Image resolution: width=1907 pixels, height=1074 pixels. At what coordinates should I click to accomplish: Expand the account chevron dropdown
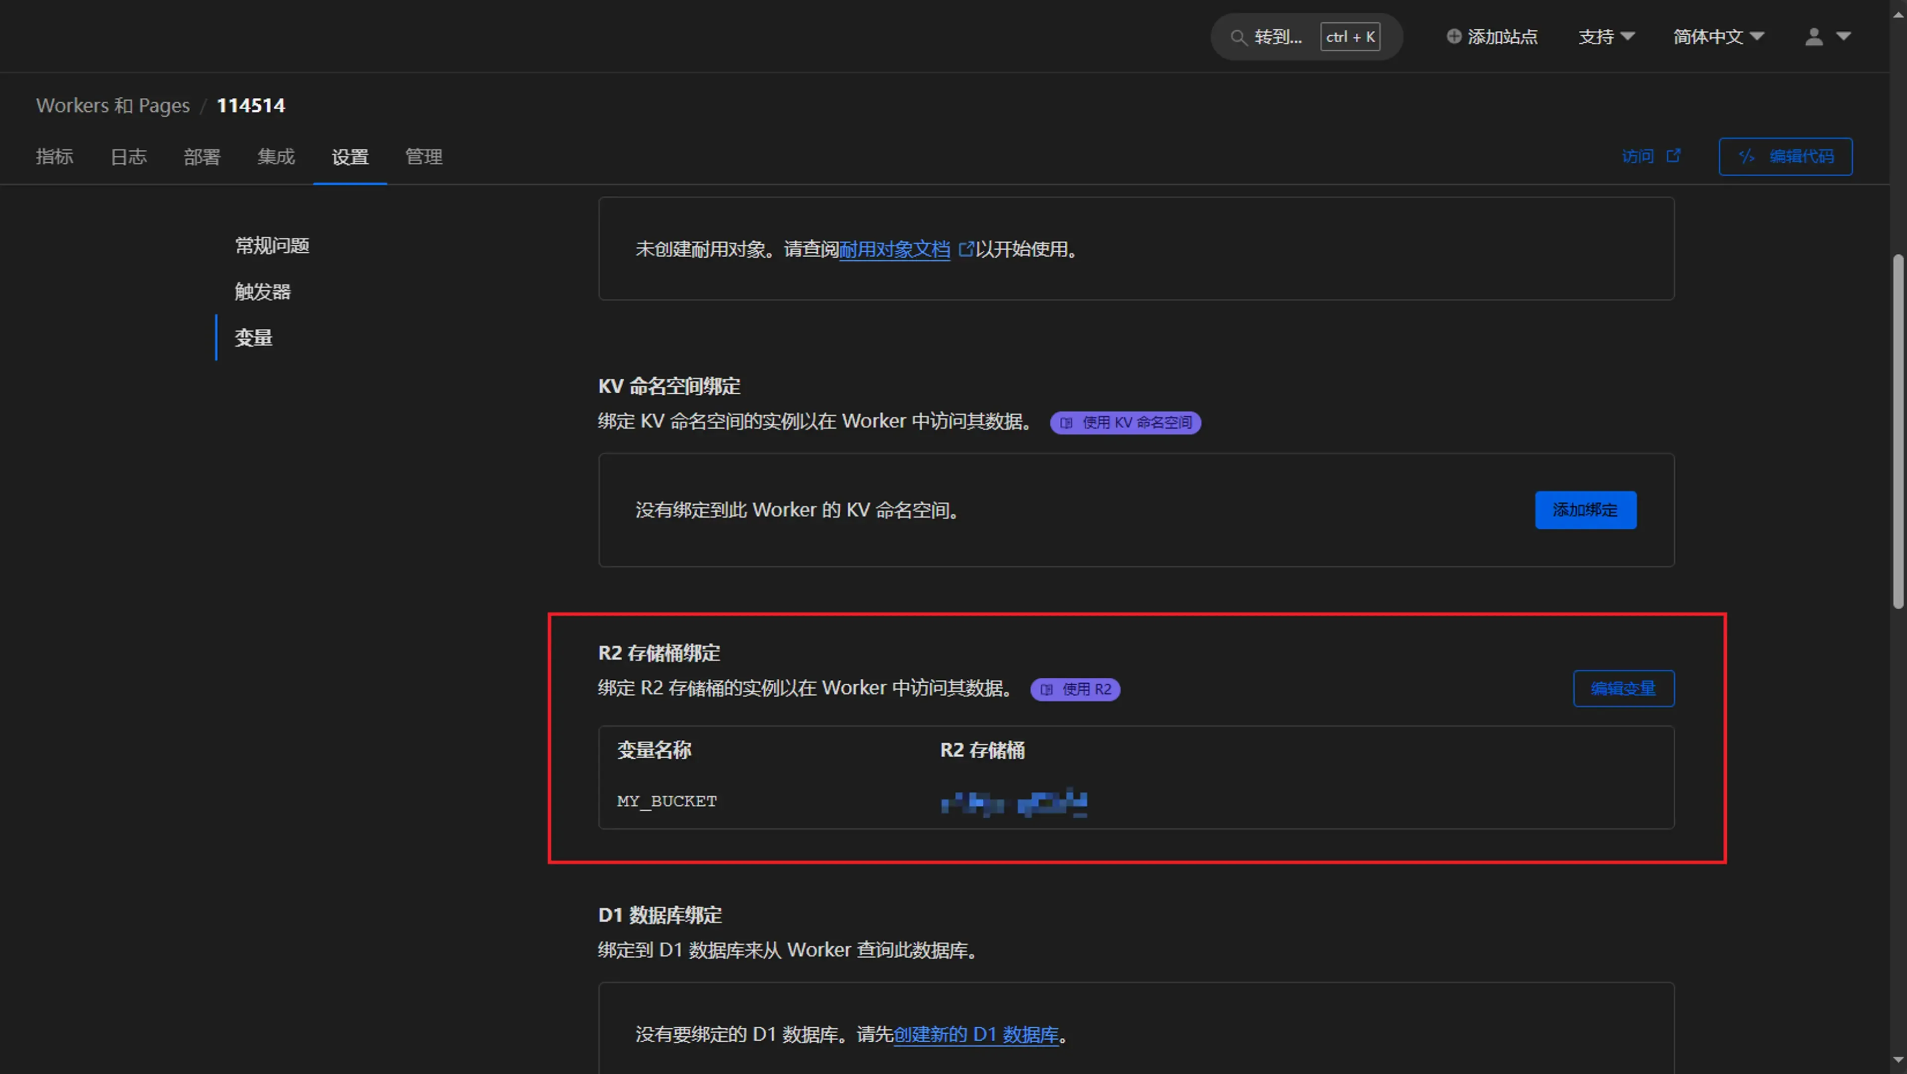1844,36
